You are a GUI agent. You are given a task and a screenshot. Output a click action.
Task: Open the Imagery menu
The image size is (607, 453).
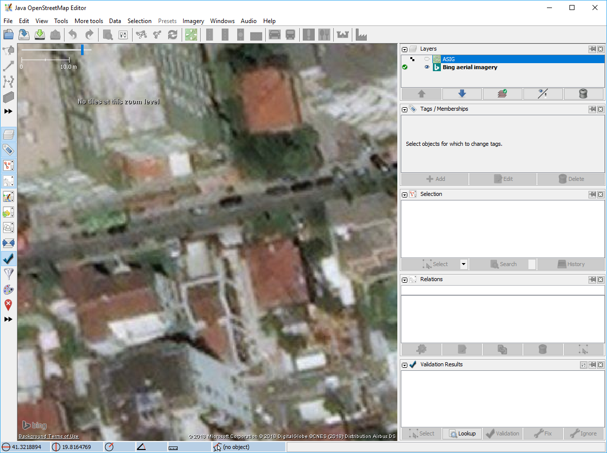[193, 21]
